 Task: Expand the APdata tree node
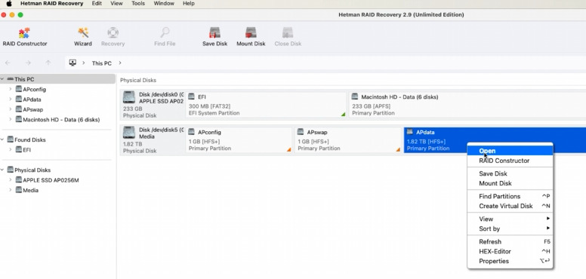tap(11, 100)
